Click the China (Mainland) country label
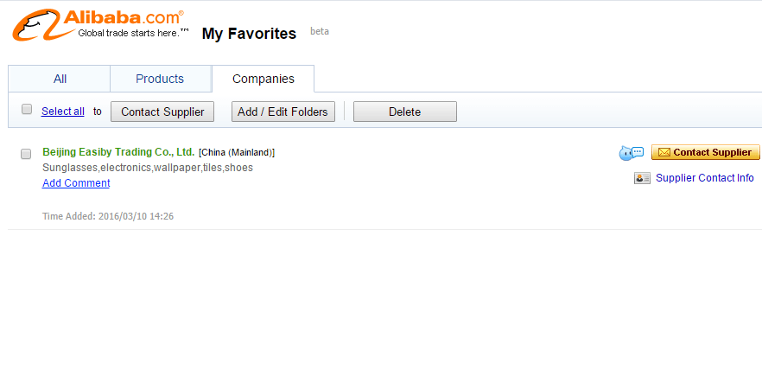The width and height of the screenshot is (762, 370). coord(237,153)
